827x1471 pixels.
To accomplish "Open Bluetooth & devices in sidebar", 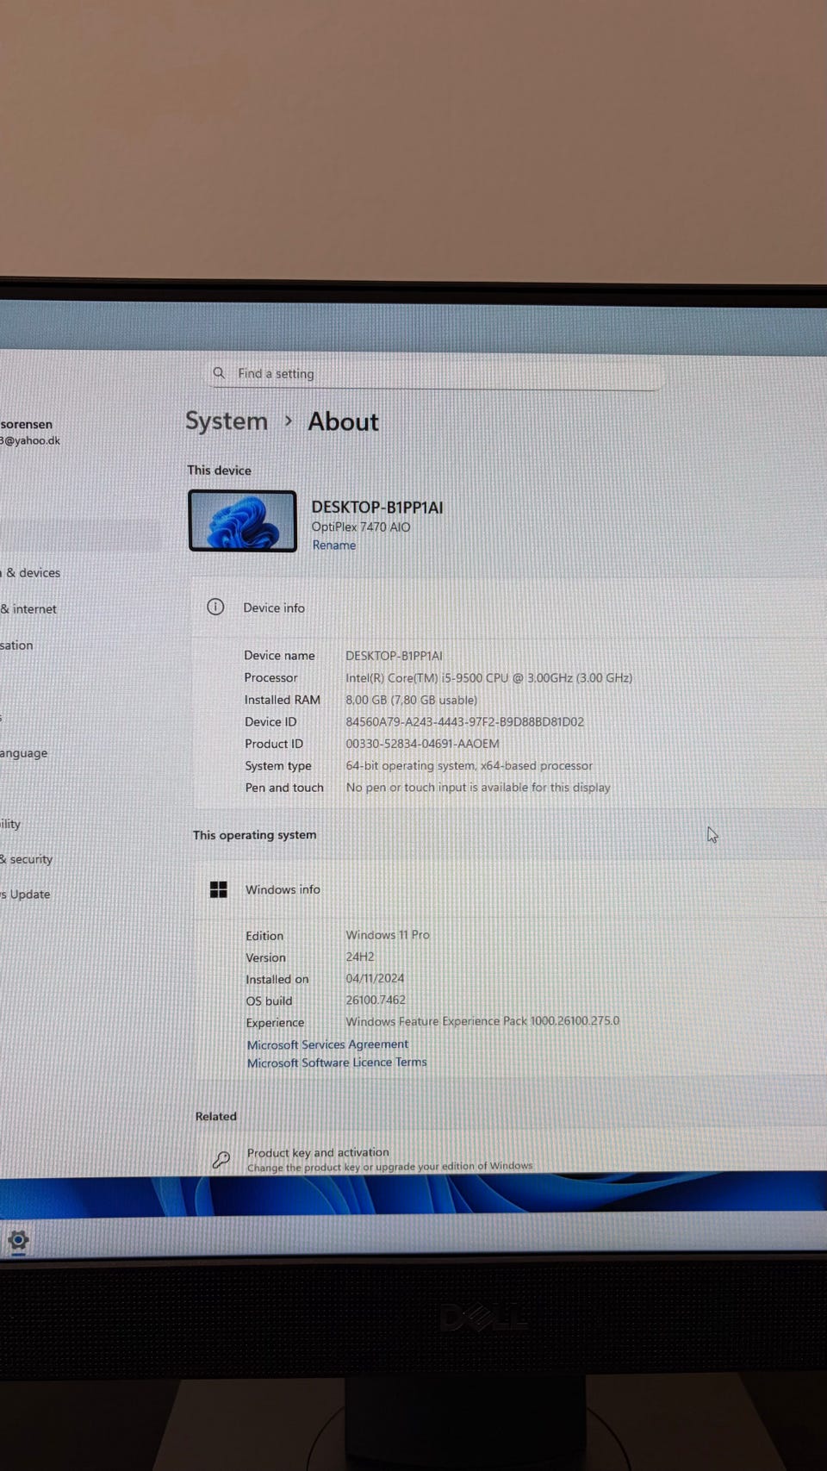I will [x=33, y=572].
